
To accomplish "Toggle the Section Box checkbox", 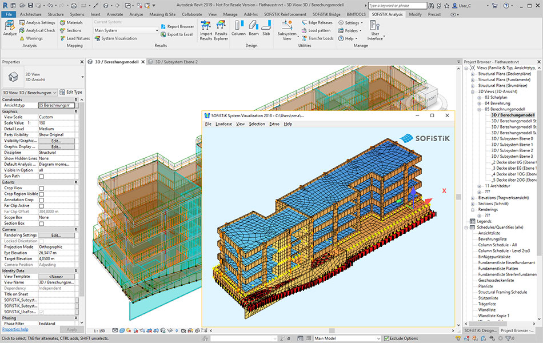I will [x=41, y=224].
